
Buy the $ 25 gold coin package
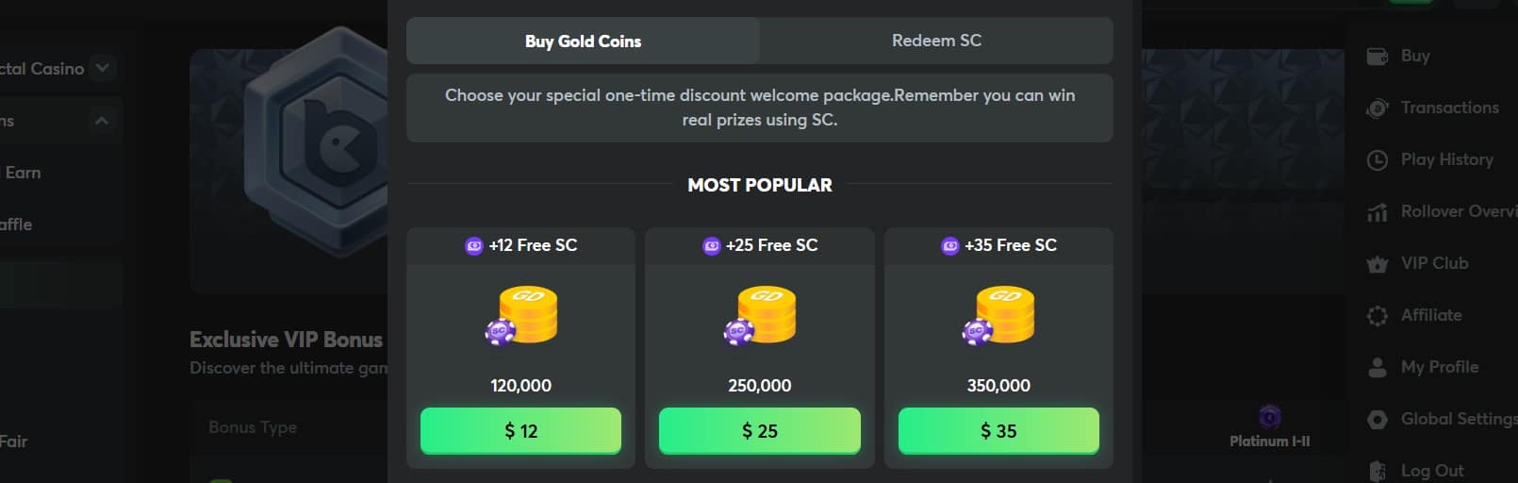[759, 431]
